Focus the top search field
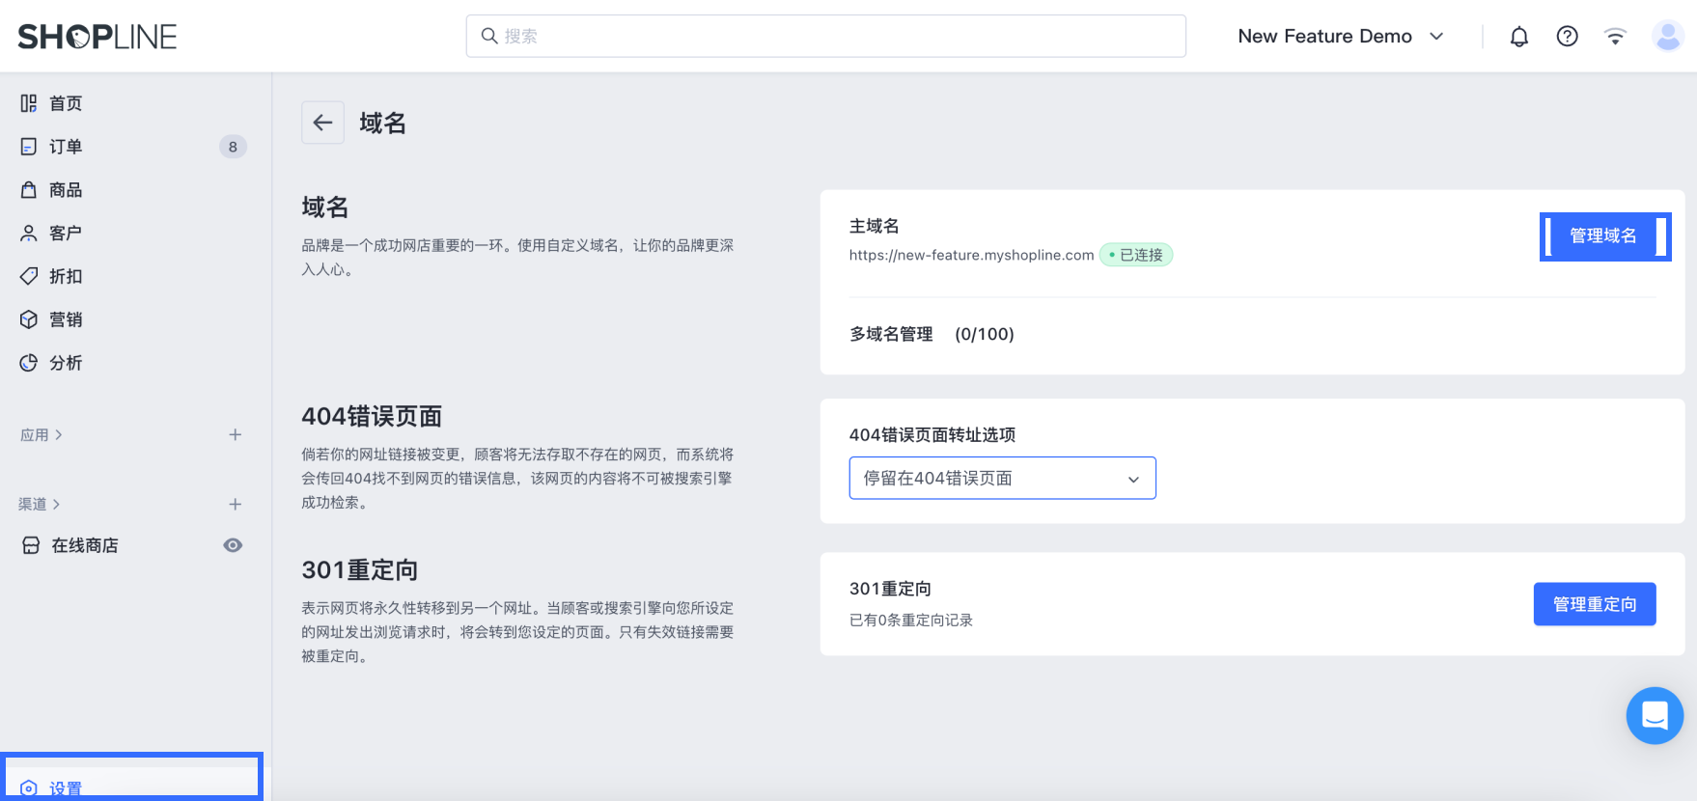This screenshot has width=1697, height=801. pos(825,37)
